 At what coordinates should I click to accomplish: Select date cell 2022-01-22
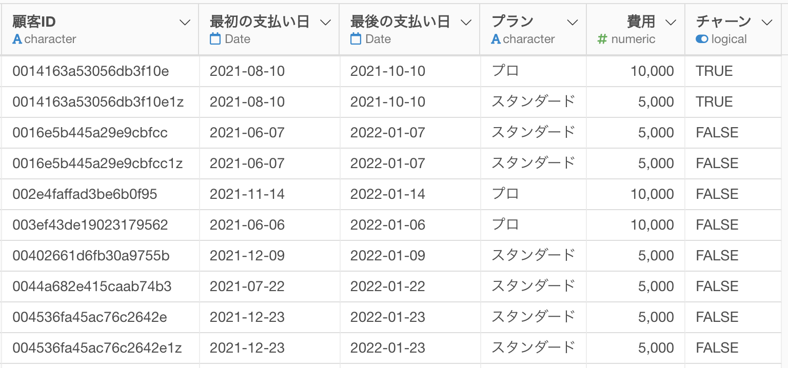pyautogui.click(x=388, y=287)
